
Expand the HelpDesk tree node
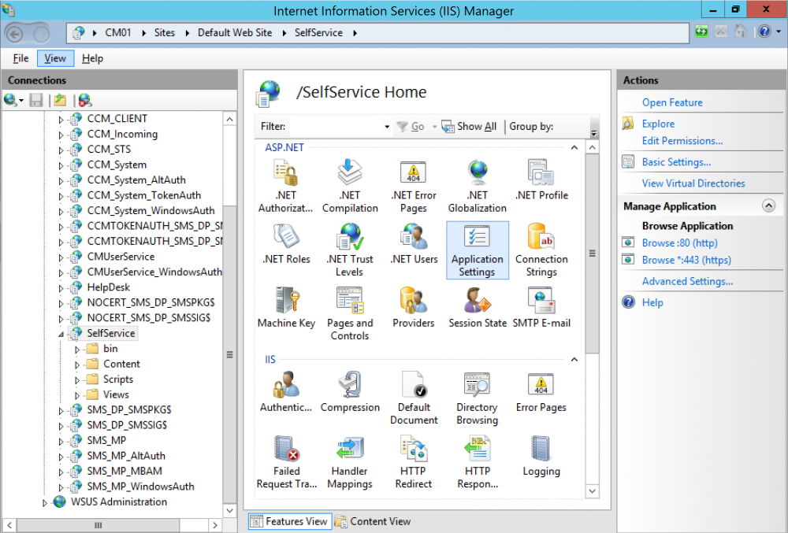click(x=61, y=288)
